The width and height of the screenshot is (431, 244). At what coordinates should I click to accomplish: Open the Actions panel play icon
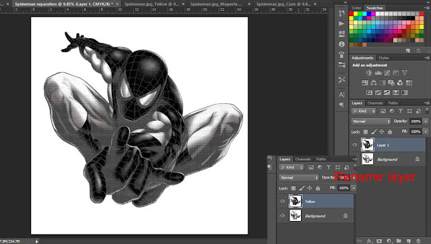pyautogui.click(x=341, y=24)
